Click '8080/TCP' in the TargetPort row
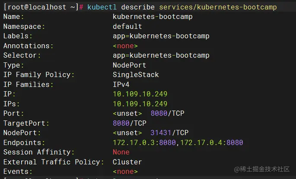The width and height of the screenshot is (296, 179). click(x=130, y=123)
